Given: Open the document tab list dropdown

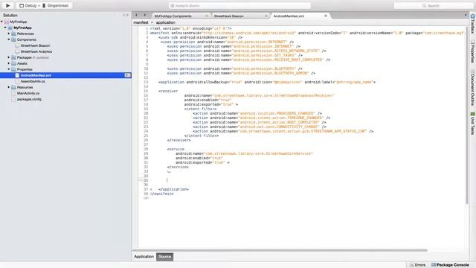Looking at the screenshot, I should click(466, 15).
